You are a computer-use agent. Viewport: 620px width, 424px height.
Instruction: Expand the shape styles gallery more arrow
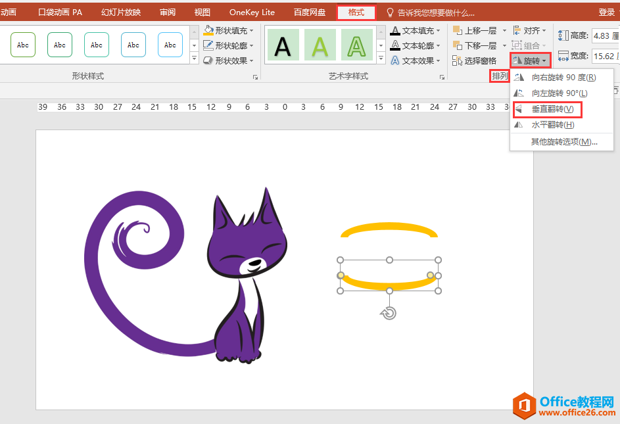coord(194,59)
